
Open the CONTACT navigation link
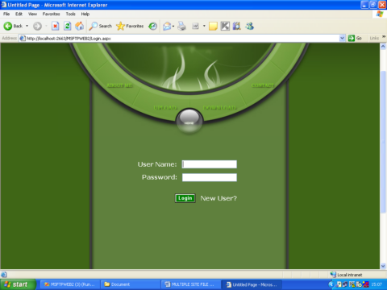263,85
